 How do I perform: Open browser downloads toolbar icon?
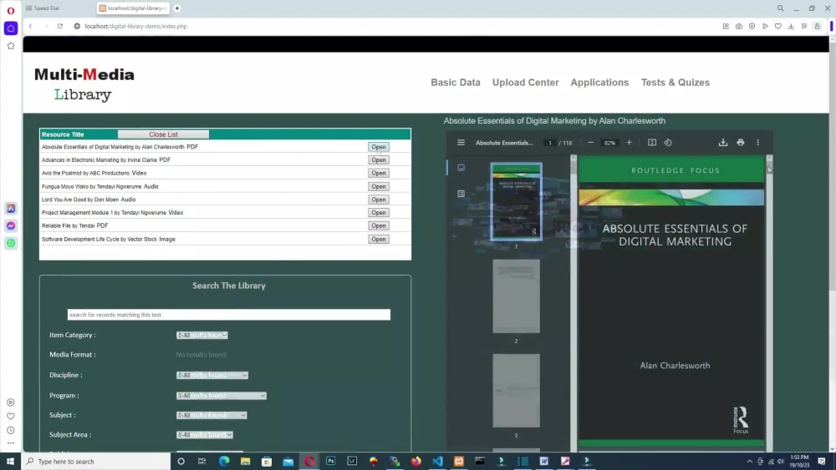(x=791, y=26)
